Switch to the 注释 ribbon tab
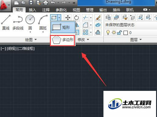 point(46,10)
